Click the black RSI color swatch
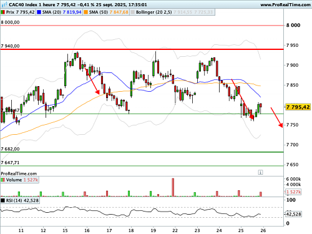Screen dimensions: 312x234 (3, 200)
